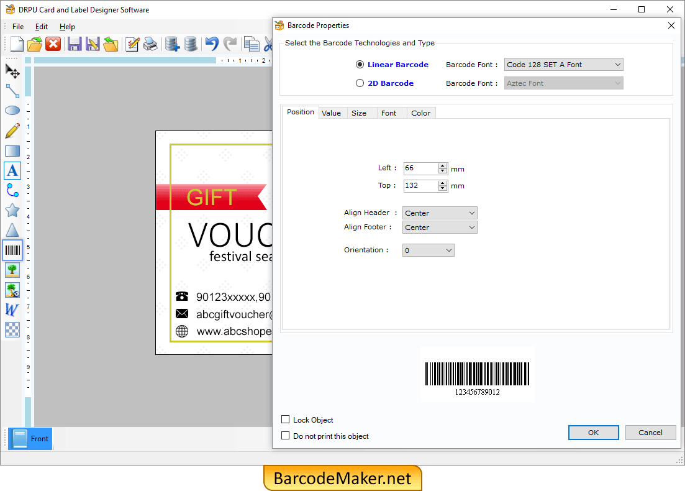Choose the selection arrow tool
This screenshot has width=685, height=491.
point(12,71)
